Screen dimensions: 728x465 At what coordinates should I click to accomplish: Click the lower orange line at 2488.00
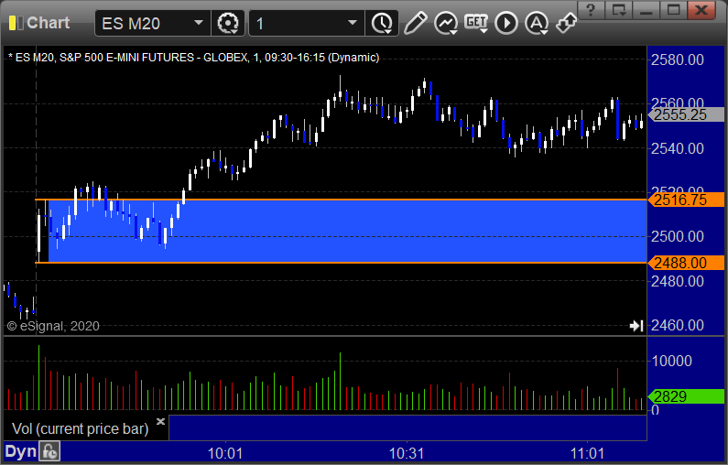(341, 263)
